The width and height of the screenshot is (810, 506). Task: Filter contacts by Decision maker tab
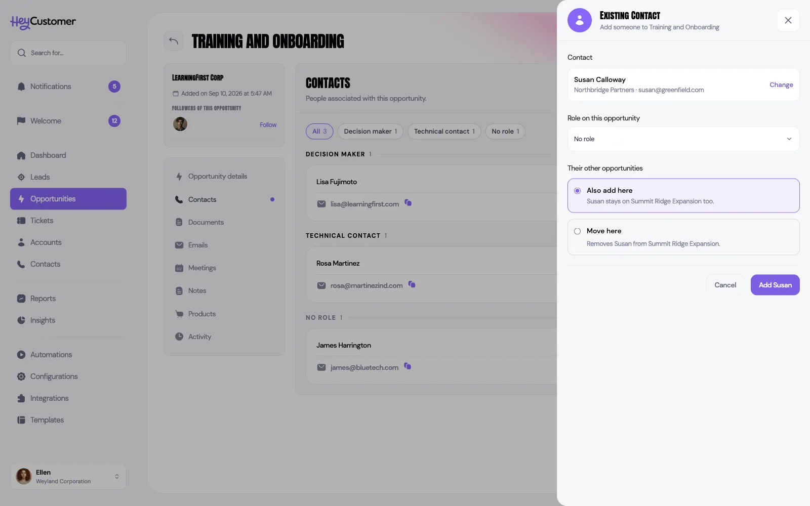[x=371, y=132]
